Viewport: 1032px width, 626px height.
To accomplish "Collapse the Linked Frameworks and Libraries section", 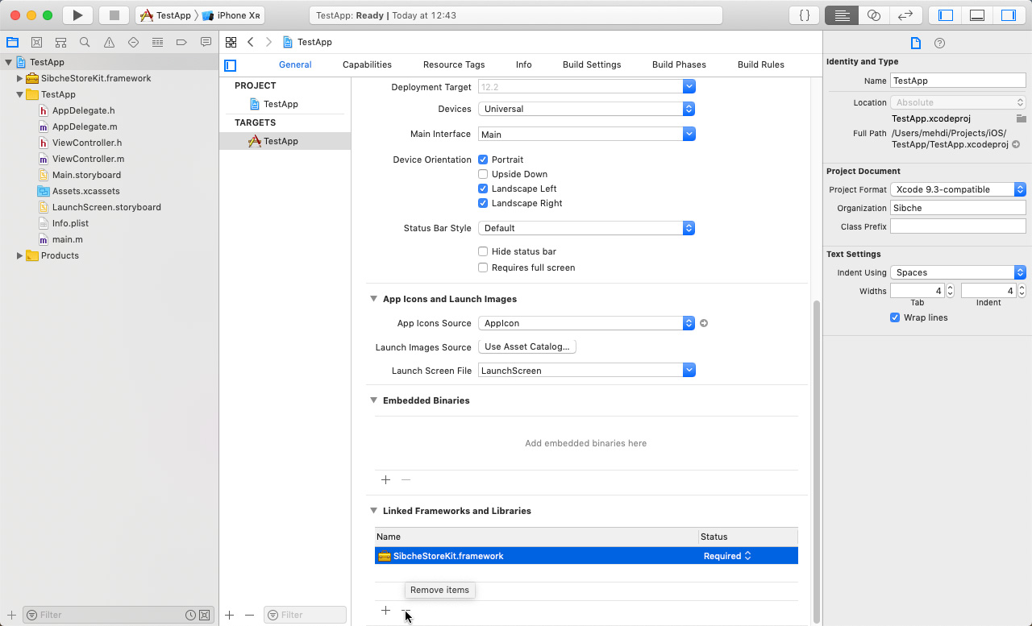I will [x=373, y=511].
